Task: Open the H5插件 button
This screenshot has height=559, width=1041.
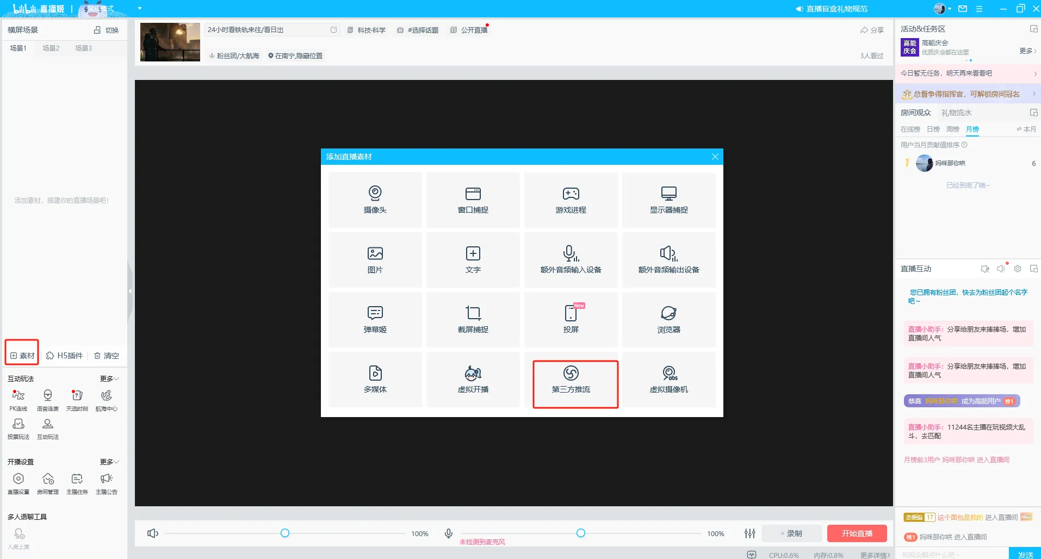Action: 65,356
